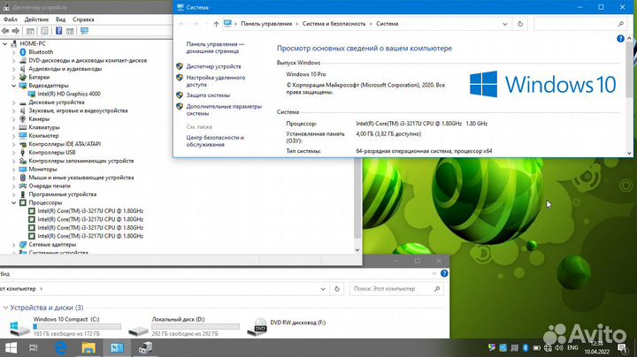The height and width of the screenshot is (357, 637).
Task: Click the Клавиатуры category icon
Action: point(23,127)
